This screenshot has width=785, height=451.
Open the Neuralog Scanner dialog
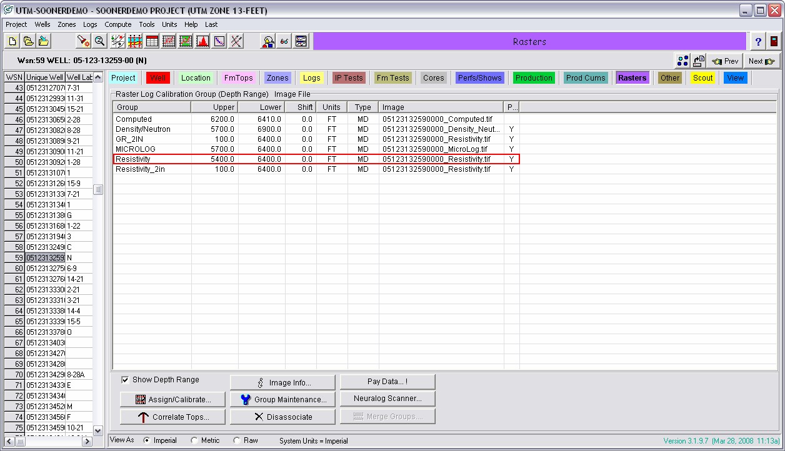pyautogui.click(x=387, y=399)
